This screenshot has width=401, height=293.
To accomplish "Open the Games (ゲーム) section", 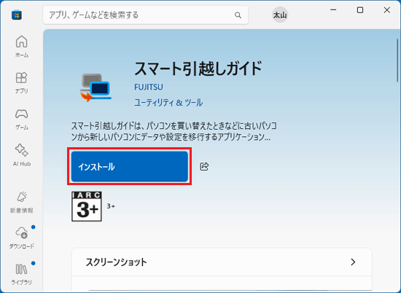I will tap(21, 119).
